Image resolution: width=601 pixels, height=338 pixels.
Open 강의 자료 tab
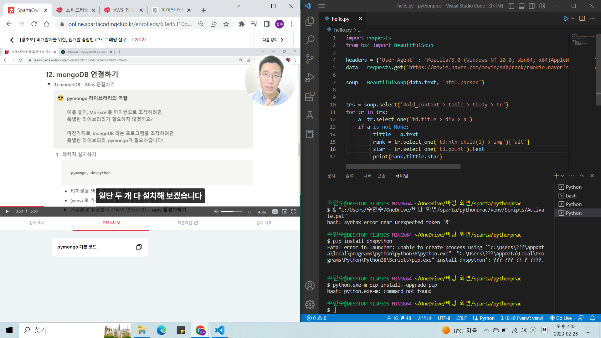pyautogui.click(x=264, y=223)
